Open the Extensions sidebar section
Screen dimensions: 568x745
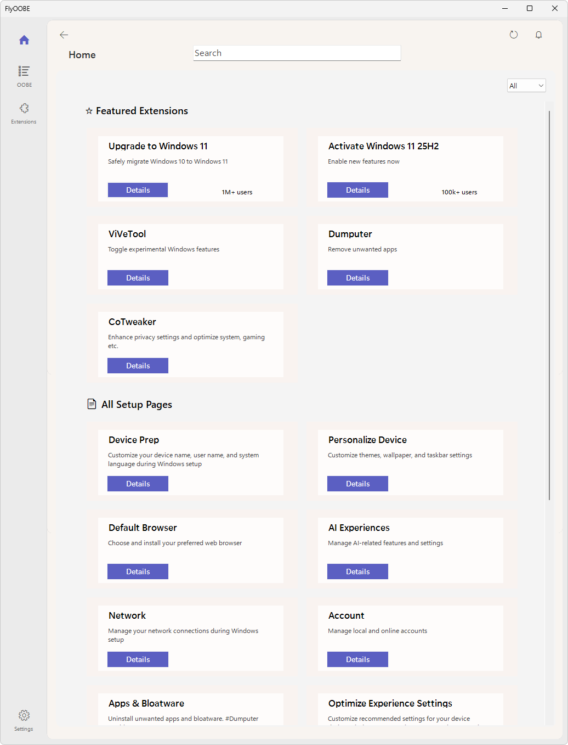pyautogui.click(x=24, y=113)
